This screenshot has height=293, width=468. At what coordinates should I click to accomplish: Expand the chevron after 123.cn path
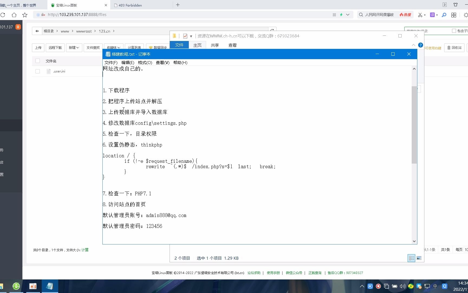114,31
